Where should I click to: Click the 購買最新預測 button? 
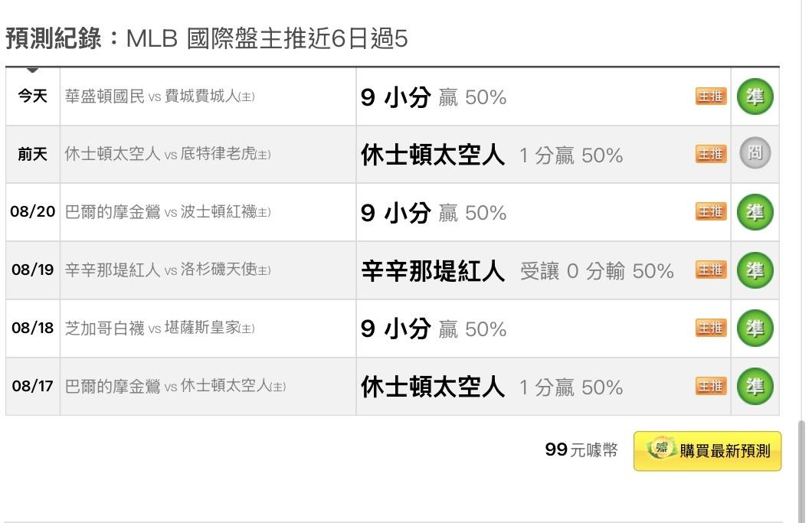click(x=707, y=451)
